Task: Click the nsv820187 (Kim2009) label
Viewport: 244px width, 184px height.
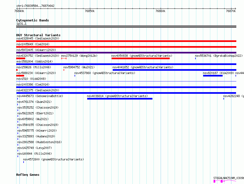Action: [219, 73]
